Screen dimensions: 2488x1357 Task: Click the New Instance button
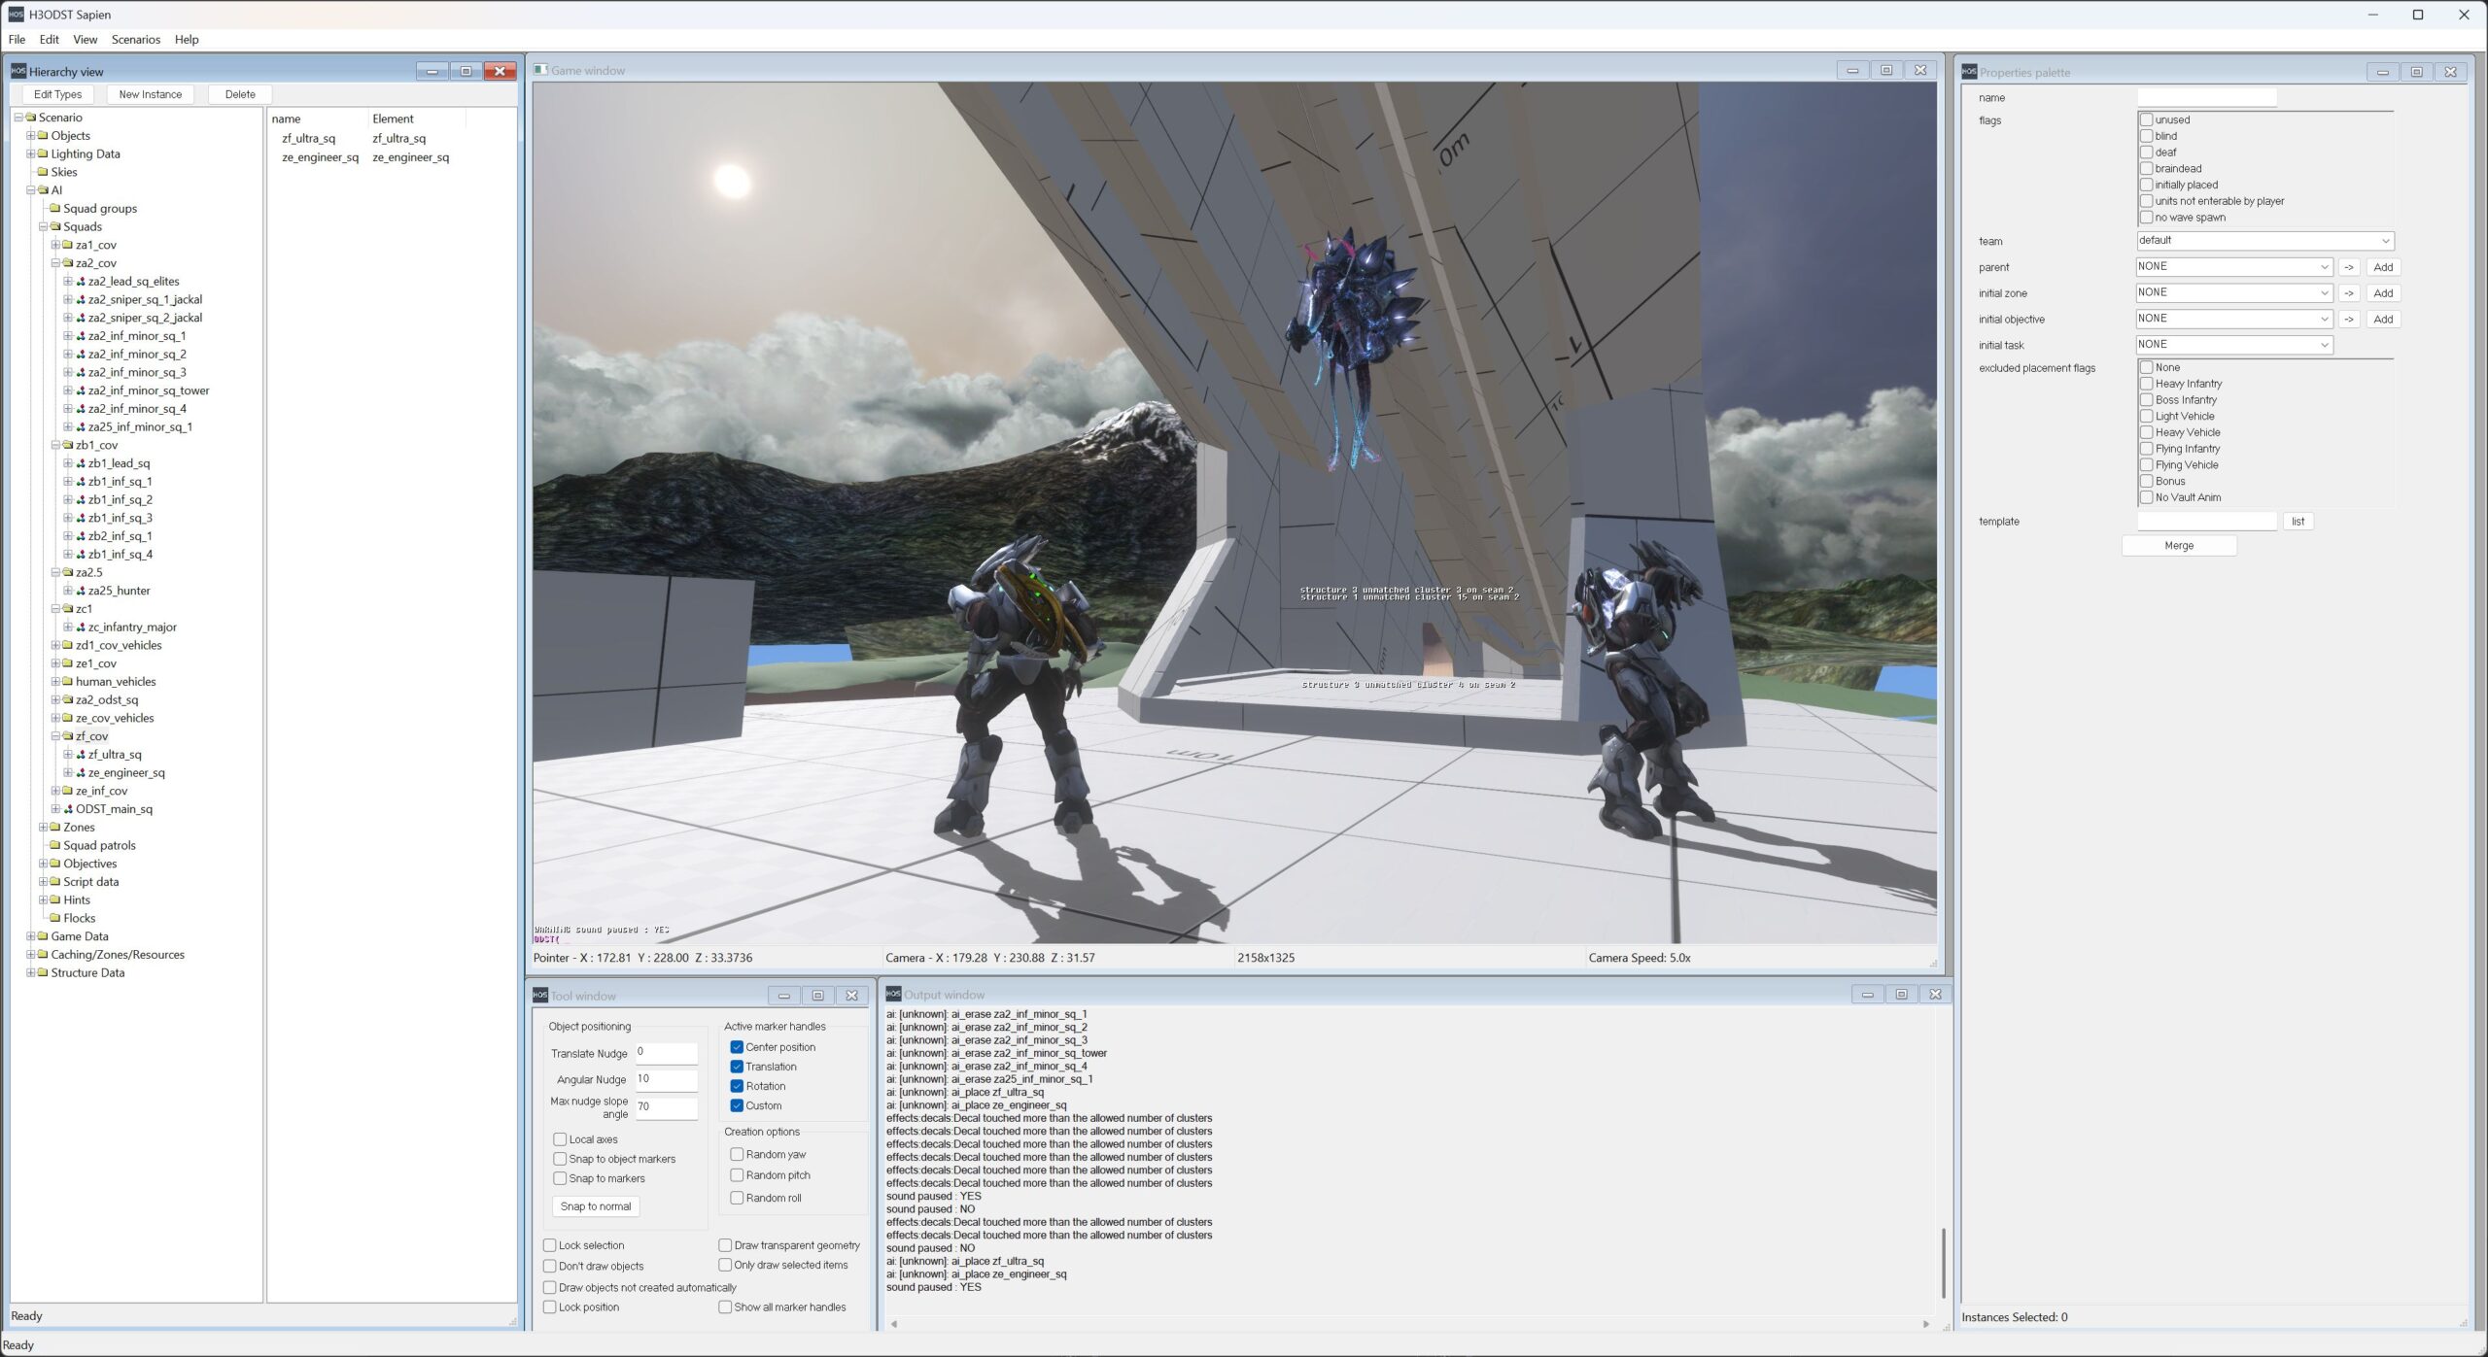tap(150, 94)
